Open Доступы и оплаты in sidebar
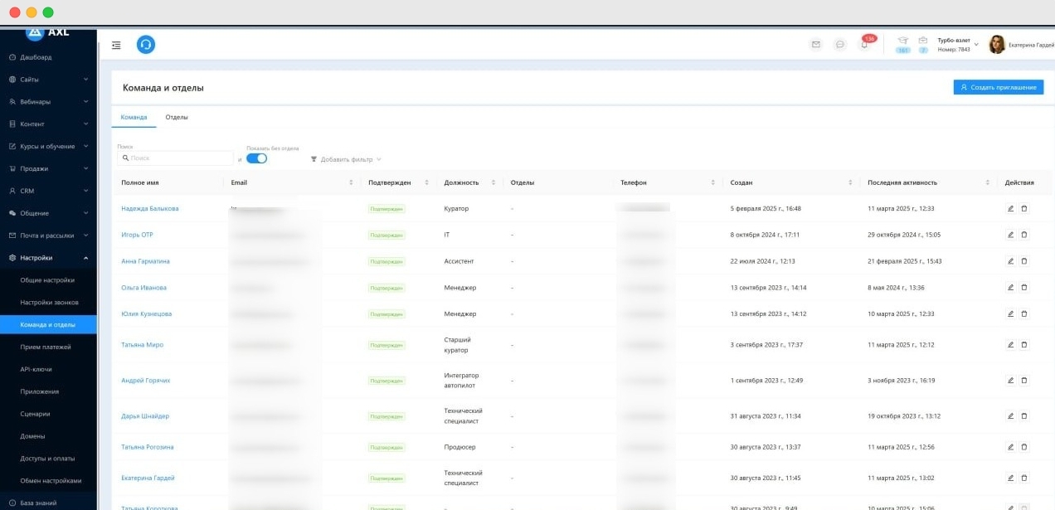 coord(48,459)
